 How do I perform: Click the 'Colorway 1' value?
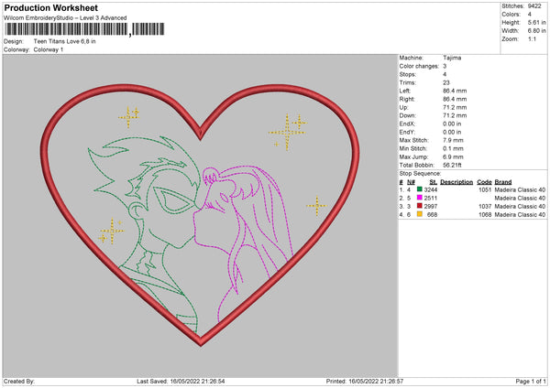[49, 49]
